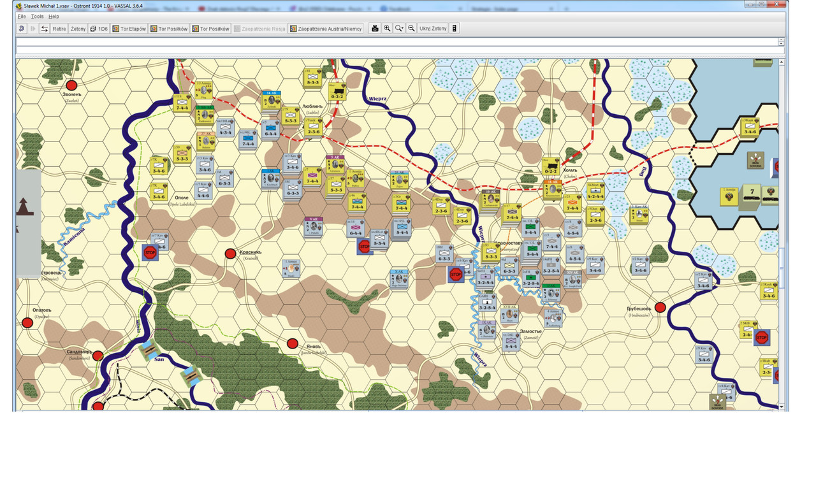The image size is (816, 483).
Task: Click the rightmost toolbar icon after Ukryj Żetony
Action: point(454,29)
